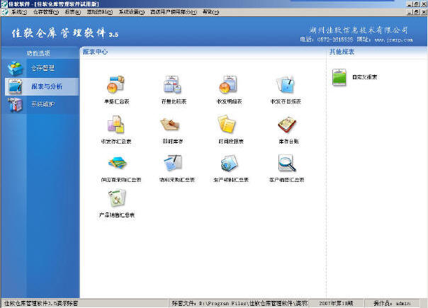Minimize the inner child window
This screenshot has width=428, height=308.
(410, 12)
